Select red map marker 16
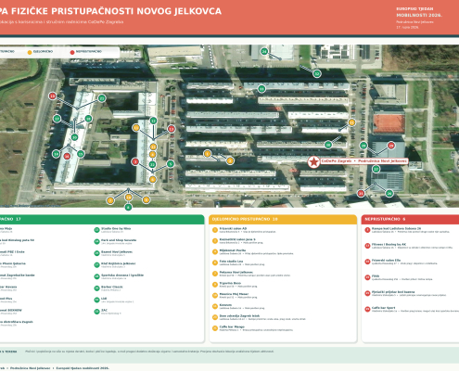This screenshot has width=459, height=371. (x=67, y=156)
